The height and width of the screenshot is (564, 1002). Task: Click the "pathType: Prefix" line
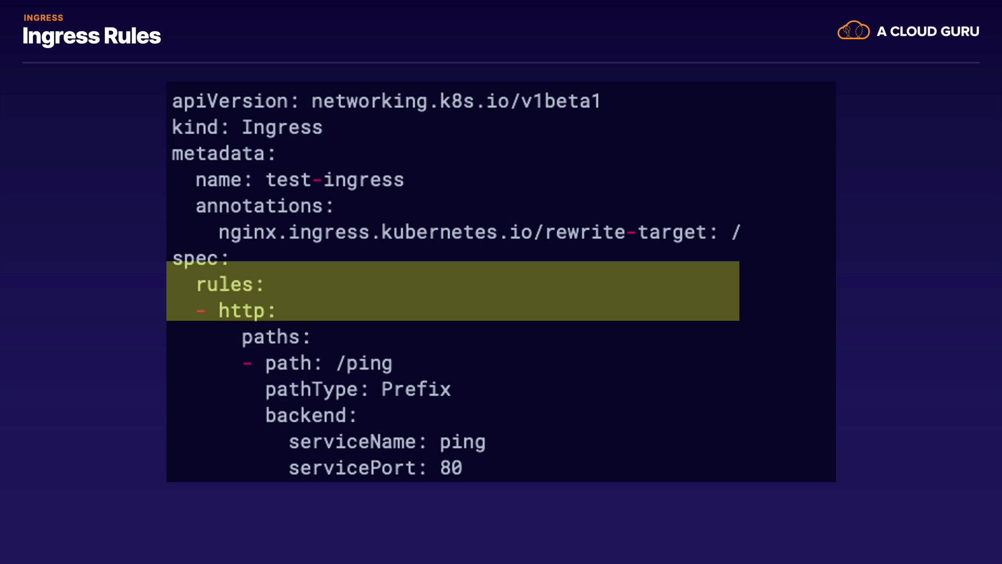(x=357, y=389)
